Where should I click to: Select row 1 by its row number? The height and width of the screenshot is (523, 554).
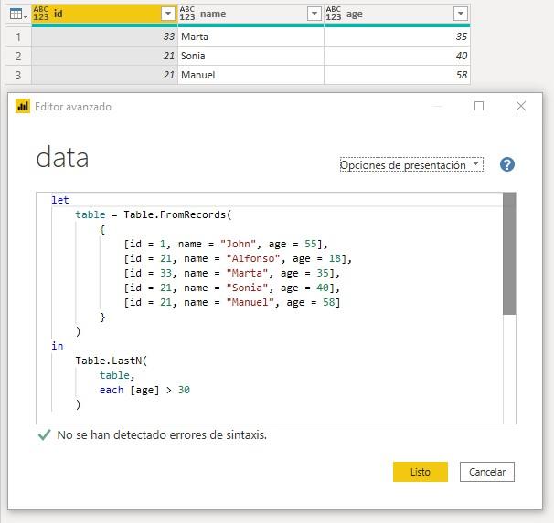16,37
